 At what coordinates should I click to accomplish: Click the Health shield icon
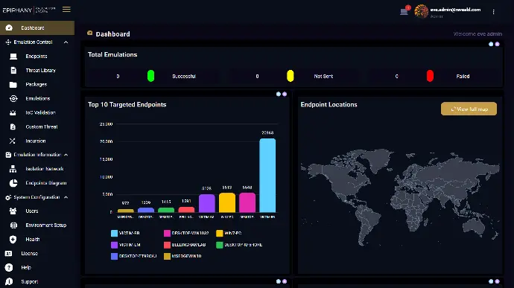[x=13, y=240]
